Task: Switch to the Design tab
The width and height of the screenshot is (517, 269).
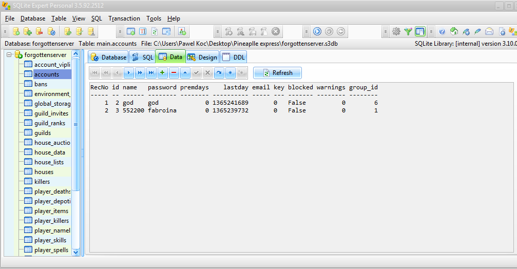Action: coord(202,57)
